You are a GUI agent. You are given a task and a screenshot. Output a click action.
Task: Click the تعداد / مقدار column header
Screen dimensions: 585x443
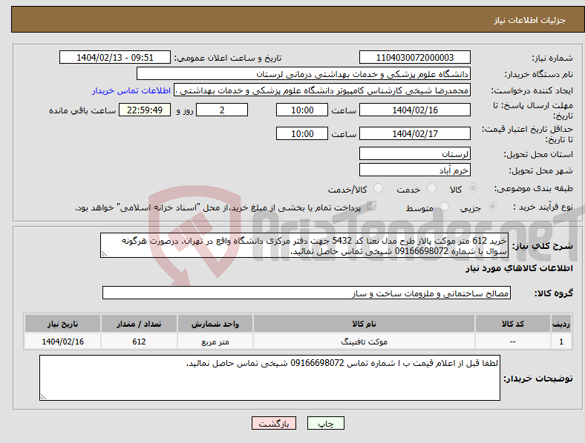click(139, 324)
